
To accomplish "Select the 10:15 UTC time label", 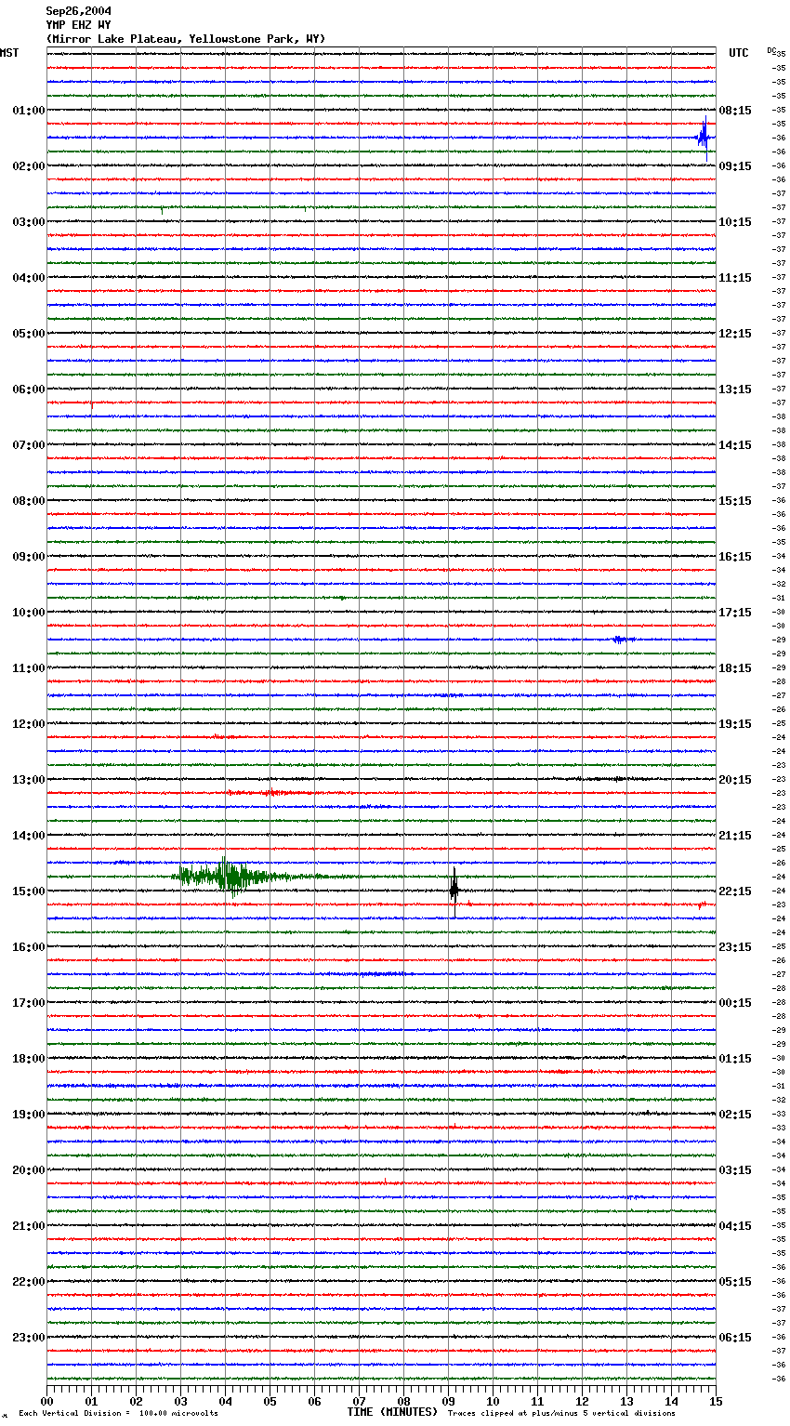I will click(735, 222).
